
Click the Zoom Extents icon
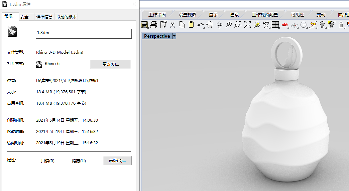pyautogui.click(x=247, y=25)
